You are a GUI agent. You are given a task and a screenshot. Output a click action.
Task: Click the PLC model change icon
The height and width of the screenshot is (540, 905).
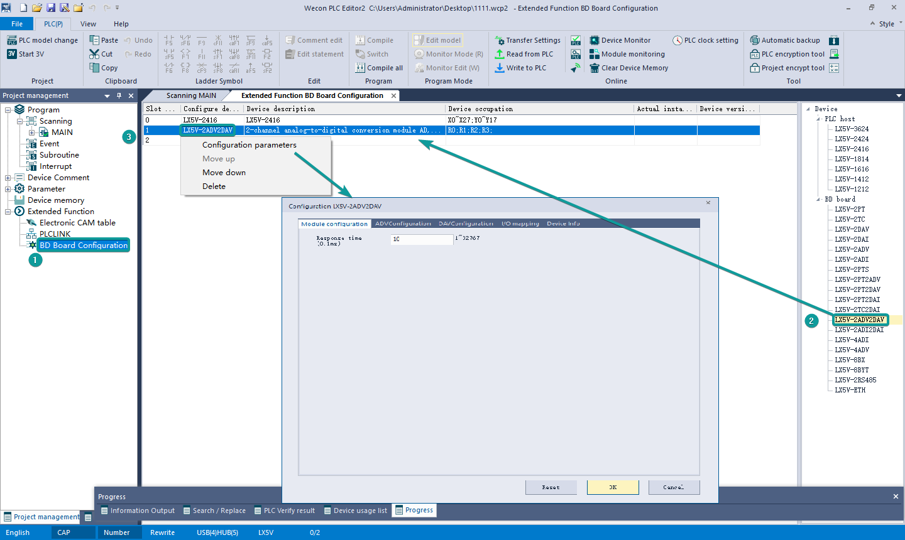[12, 40]
